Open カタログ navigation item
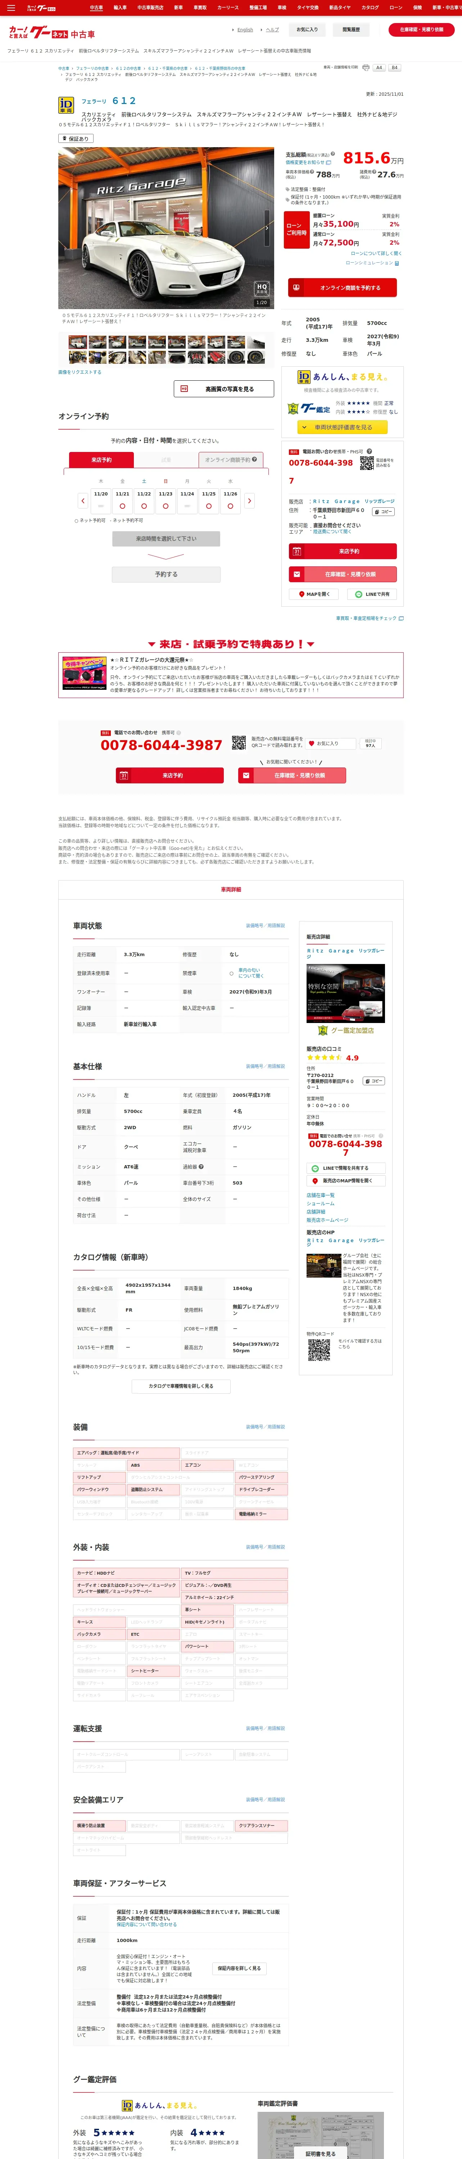Image resolution: width=462 pixels, height=2159 pixels. [x=370, y=8]
